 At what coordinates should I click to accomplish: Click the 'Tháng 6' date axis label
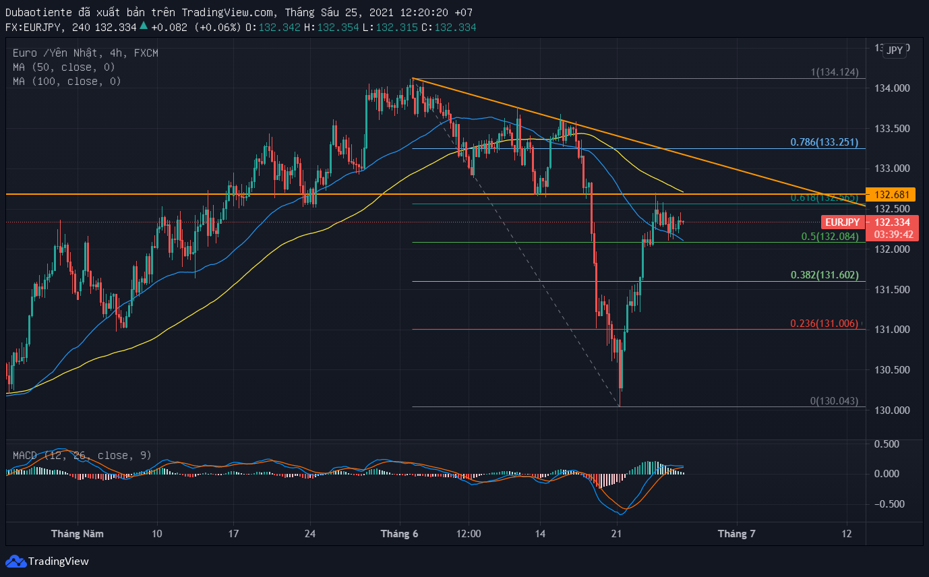point(399,534)
